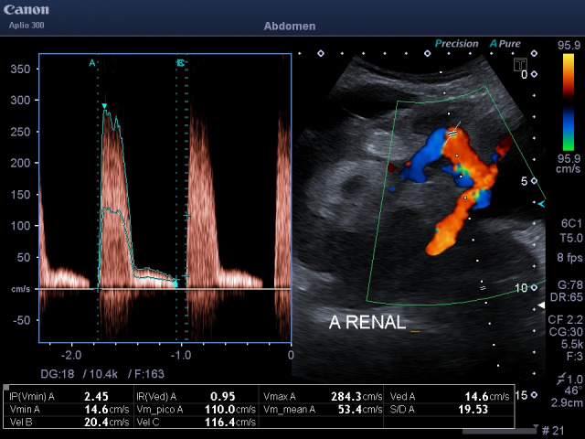Click the caliper A label above the spectrum

click(x=92, y=63)
